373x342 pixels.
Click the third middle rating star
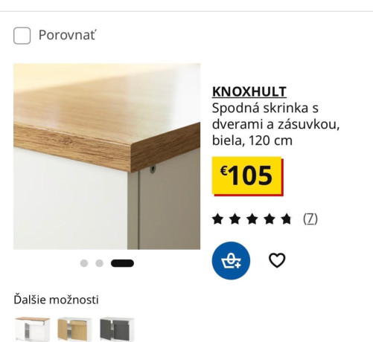[x=252, y=219]
